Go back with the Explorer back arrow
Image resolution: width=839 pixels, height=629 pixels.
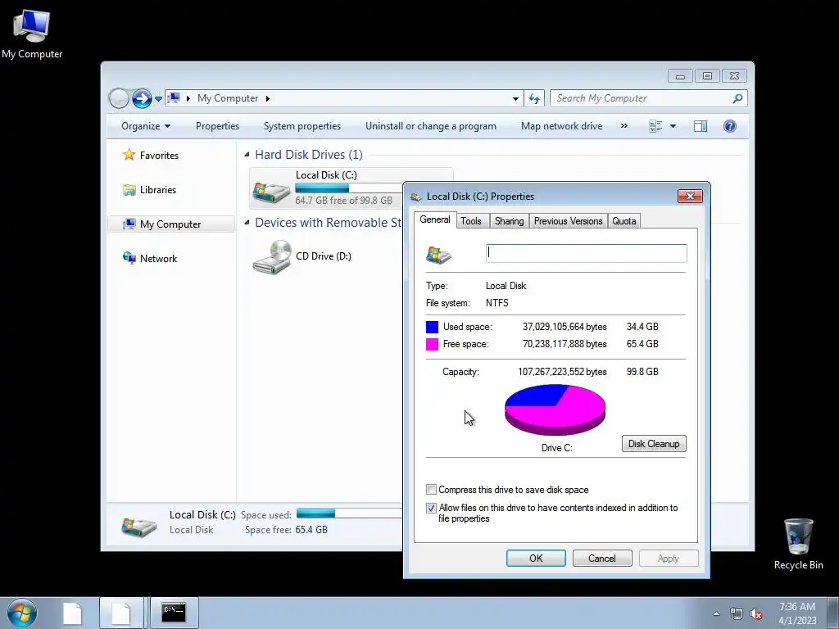pyautogui.click(x=119, y=98)
